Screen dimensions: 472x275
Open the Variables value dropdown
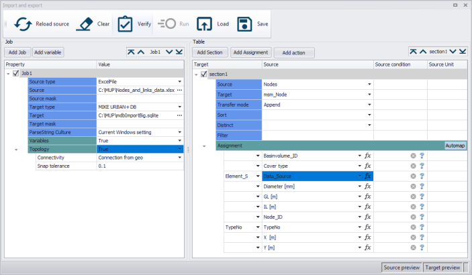point(180,140)
